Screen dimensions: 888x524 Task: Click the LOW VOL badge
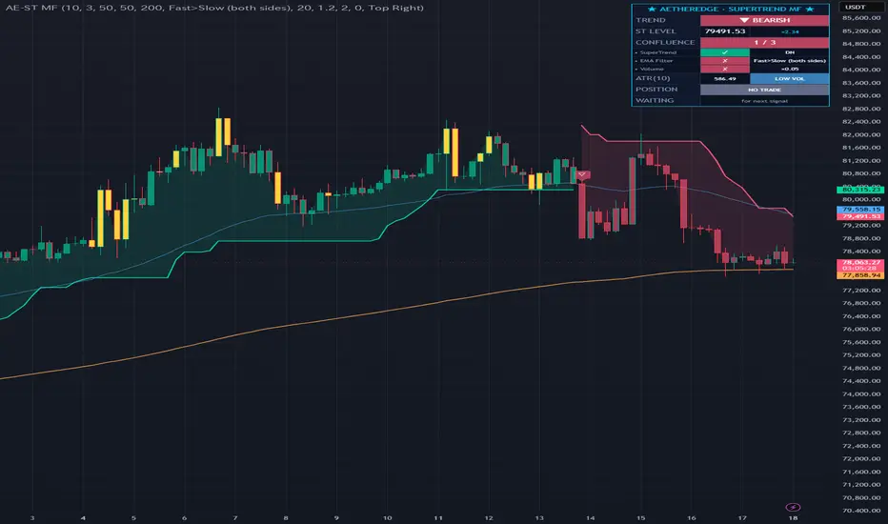click(x=790, y=79)
